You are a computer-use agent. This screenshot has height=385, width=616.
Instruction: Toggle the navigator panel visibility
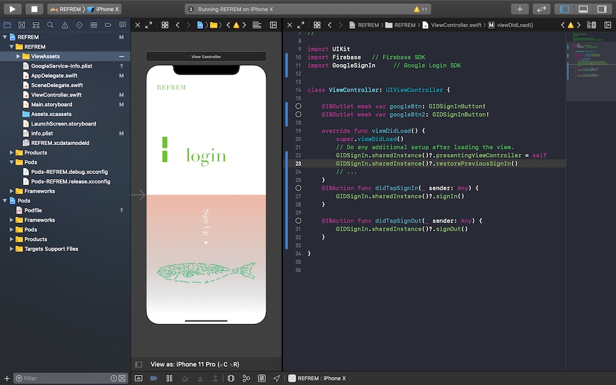(564, 9)
